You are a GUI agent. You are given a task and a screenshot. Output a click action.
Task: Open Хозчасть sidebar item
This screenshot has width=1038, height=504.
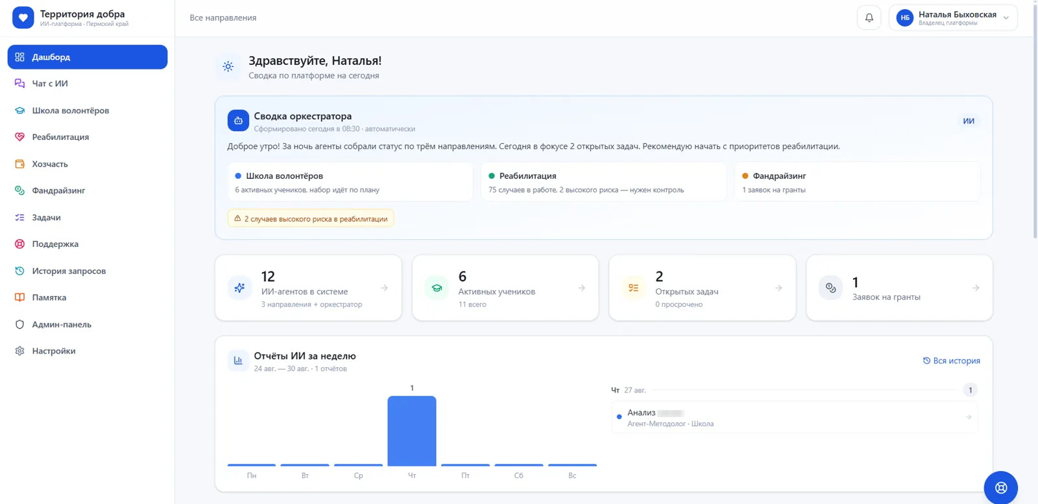tap(87, 164)
